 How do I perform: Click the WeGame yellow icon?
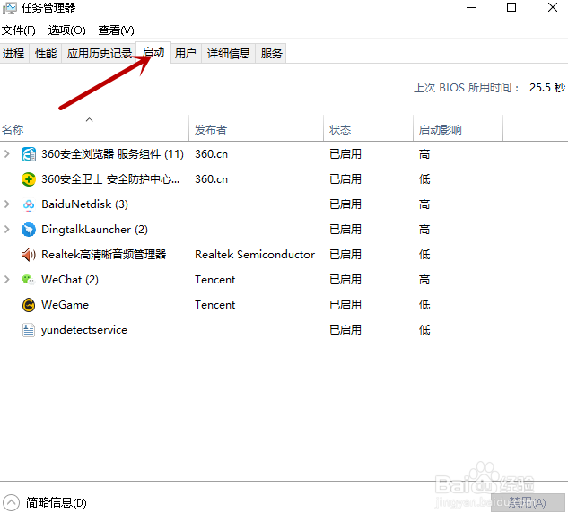[x=29, y=305]
